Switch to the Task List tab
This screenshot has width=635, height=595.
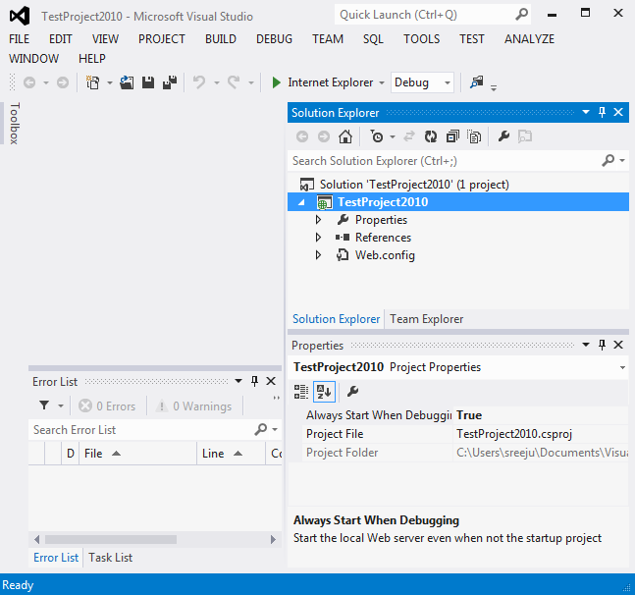[x=111, y=558]
